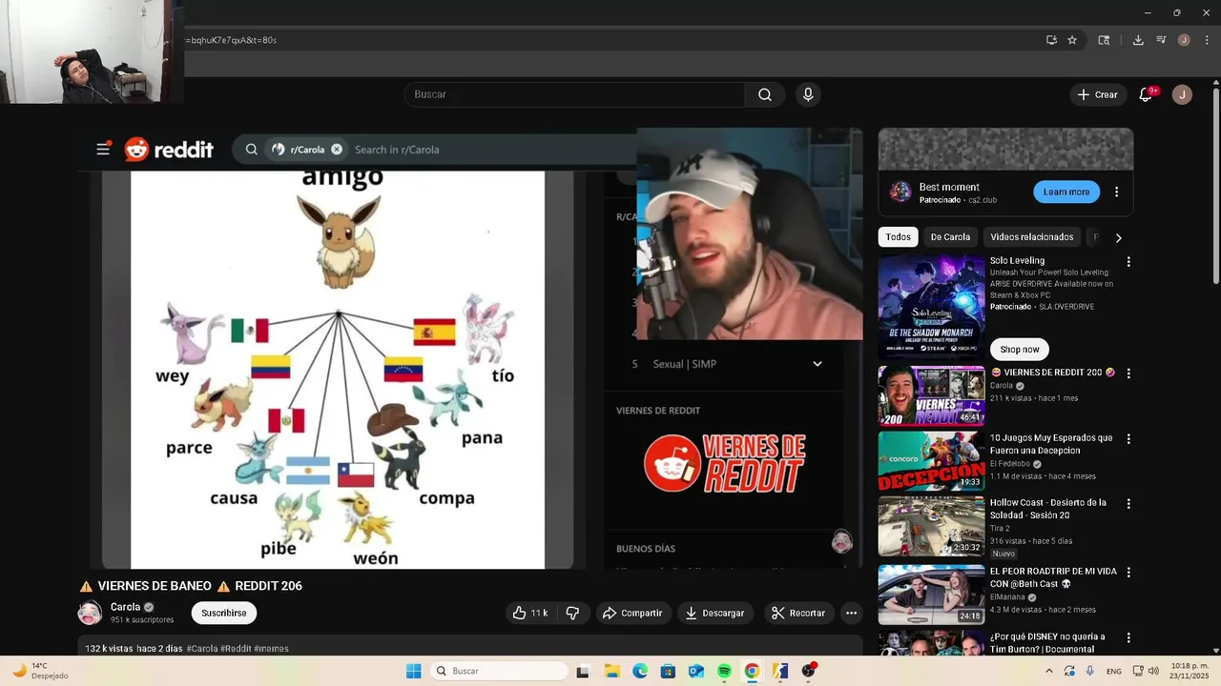Open Chrome downloads icon
The height and width of the screenshot is (686, 1221).
coord(1138,40)
